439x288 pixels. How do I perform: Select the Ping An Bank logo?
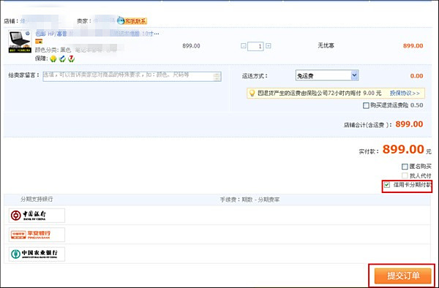(x=37, y=235)
